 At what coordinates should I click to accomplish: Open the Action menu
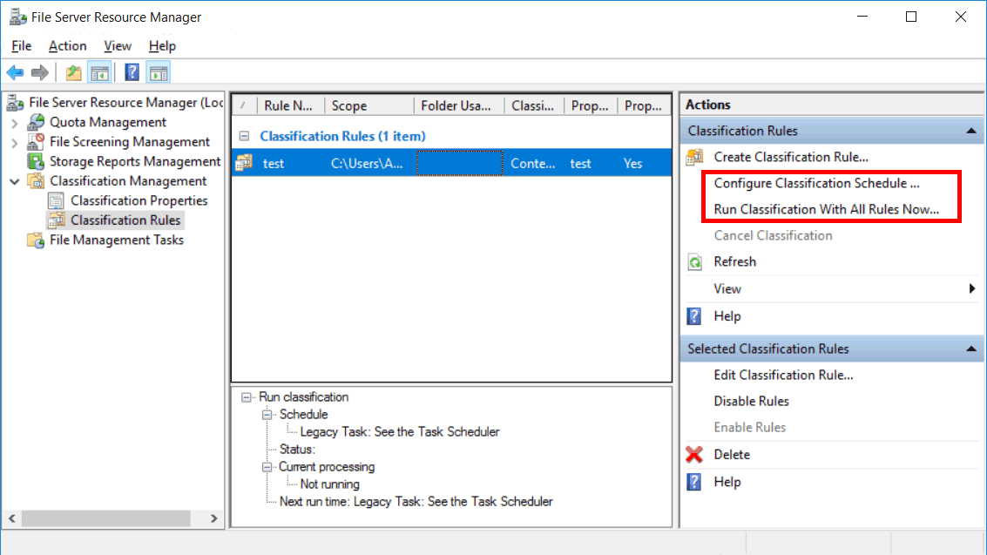(67, 46)
